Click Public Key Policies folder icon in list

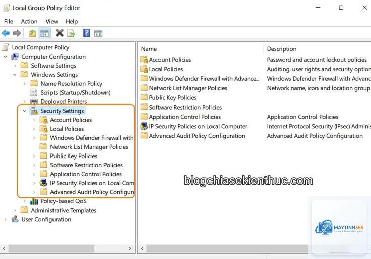144,97
